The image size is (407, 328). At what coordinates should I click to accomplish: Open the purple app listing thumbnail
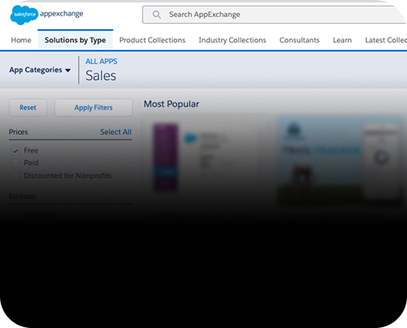pos(166,157)
